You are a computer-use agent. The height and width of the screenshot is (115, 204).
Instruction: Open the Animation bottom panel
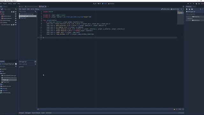49,113
